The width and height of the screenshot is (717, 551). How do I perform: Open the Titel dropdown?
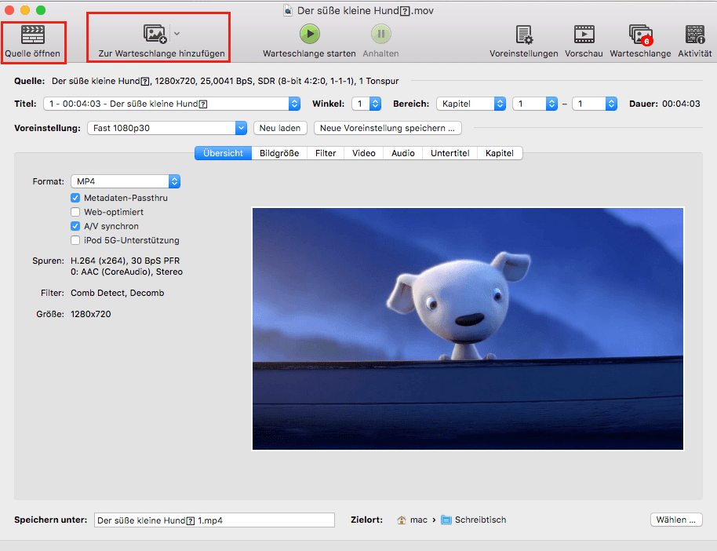pos(173,104)
